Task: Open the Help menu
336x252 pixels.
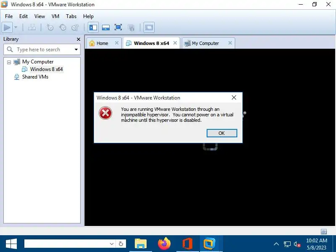Action: pos(88,16)
